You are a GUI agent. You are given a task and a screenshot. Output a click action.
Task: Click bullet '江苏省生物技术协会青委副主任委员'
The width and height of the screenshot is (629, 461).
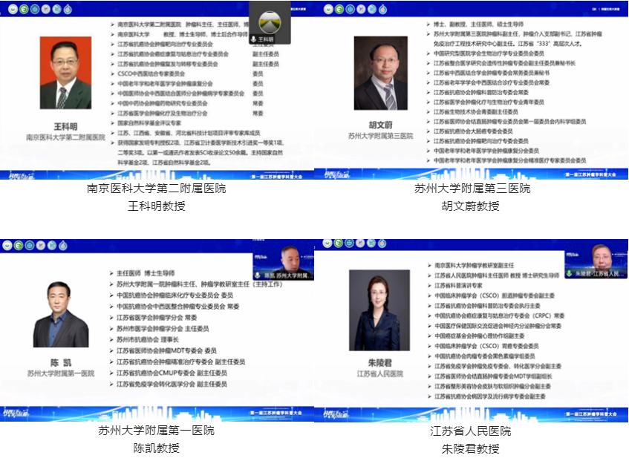(476, 112)
